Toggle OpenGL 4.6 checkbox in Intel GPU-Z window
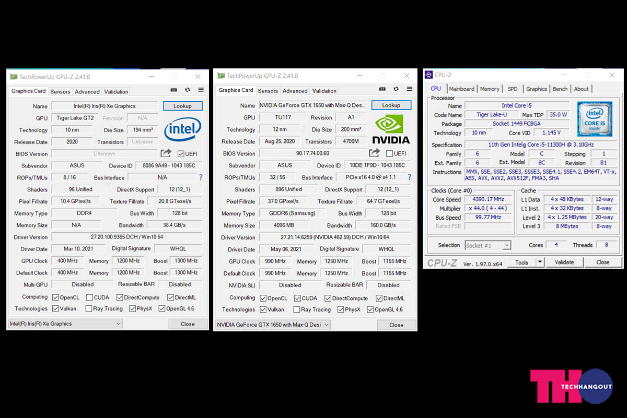 tap(161, 309)
